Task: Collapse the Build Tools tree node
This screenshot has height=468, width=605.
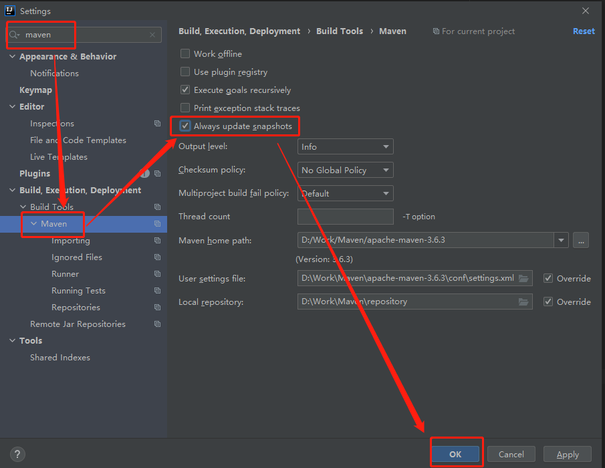Action: click(23, 207)
